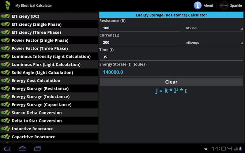Select Energy Storage (Resistance) entry
This screenshot has width=245, height=153.
pos(49,88)
